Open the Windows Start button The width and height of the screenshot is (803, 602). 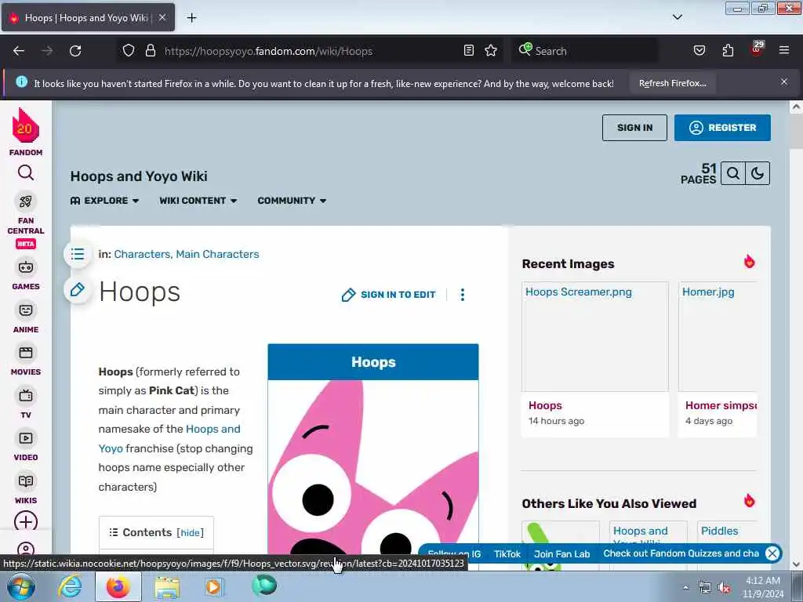click(x=20, y=586)
